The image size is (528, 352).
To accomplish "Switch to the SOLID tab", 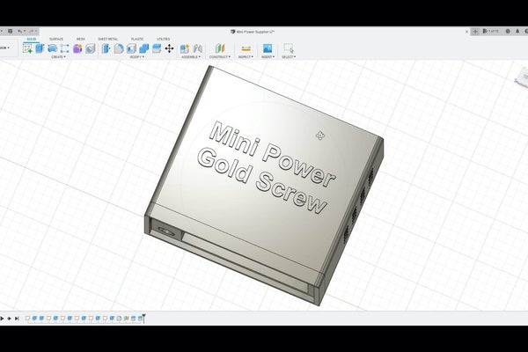I will 32,39.
